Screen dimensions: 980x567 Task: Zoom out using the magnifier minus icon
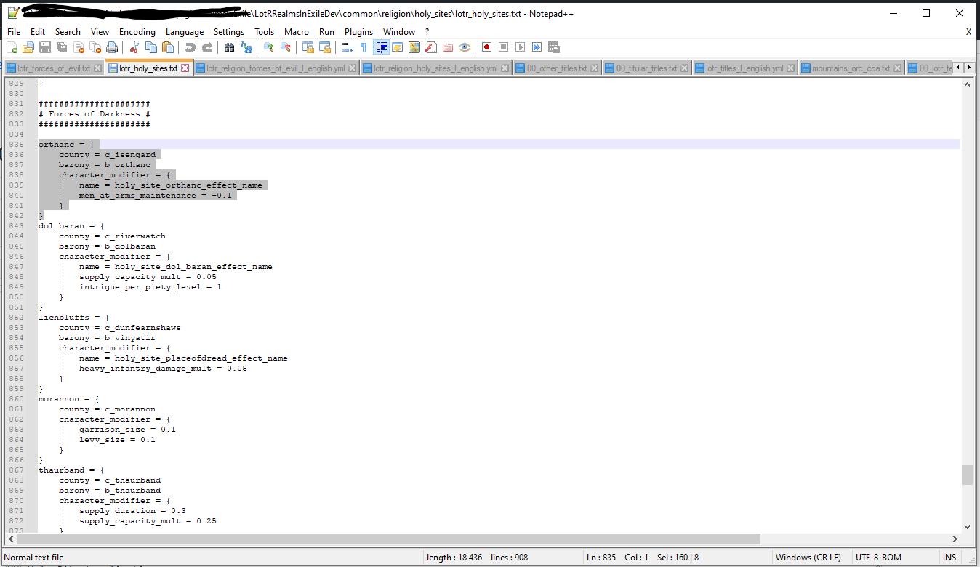pos(286,47)
